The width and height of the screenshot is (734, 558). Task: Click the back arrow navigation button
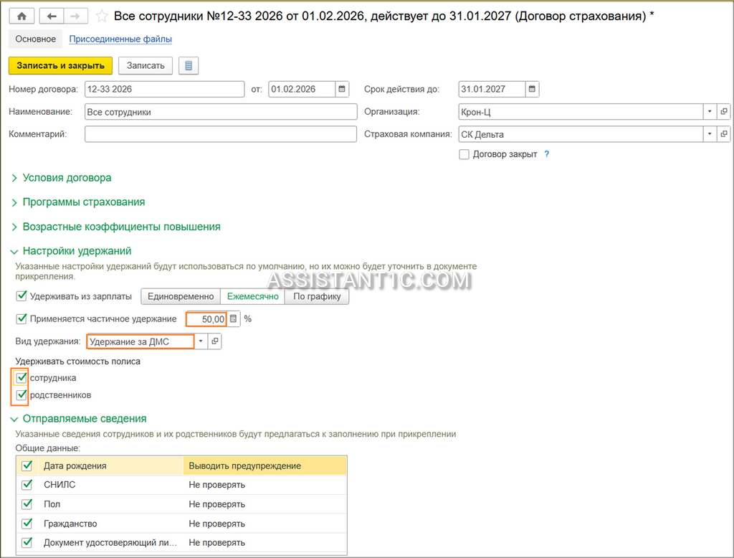pos(52,16)
